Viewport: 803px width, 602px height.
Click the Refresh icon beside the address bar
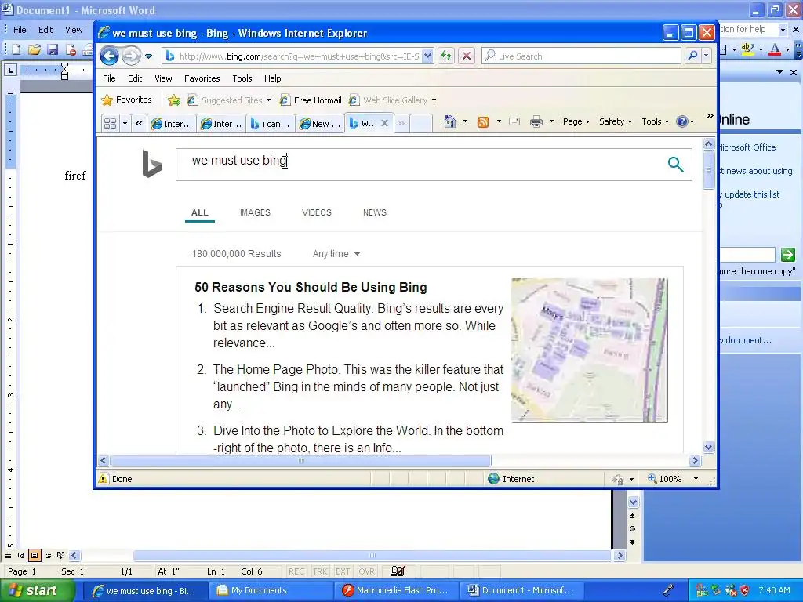click(446, 56)
